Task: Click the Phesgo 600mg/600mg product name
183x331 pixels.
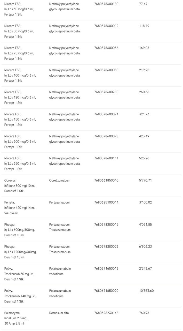Action: pyautogui.click(x=20, y=230)
